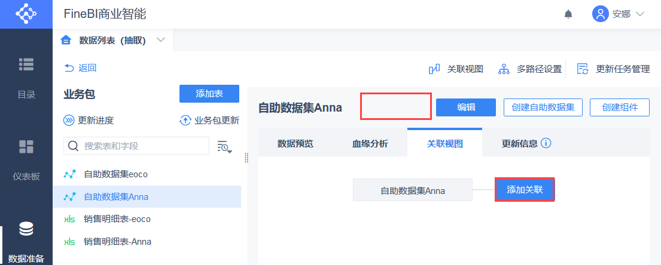Click the 添加表 button
Image resolution: width=661 pixels, height=265 pixels.
point(209,94)
